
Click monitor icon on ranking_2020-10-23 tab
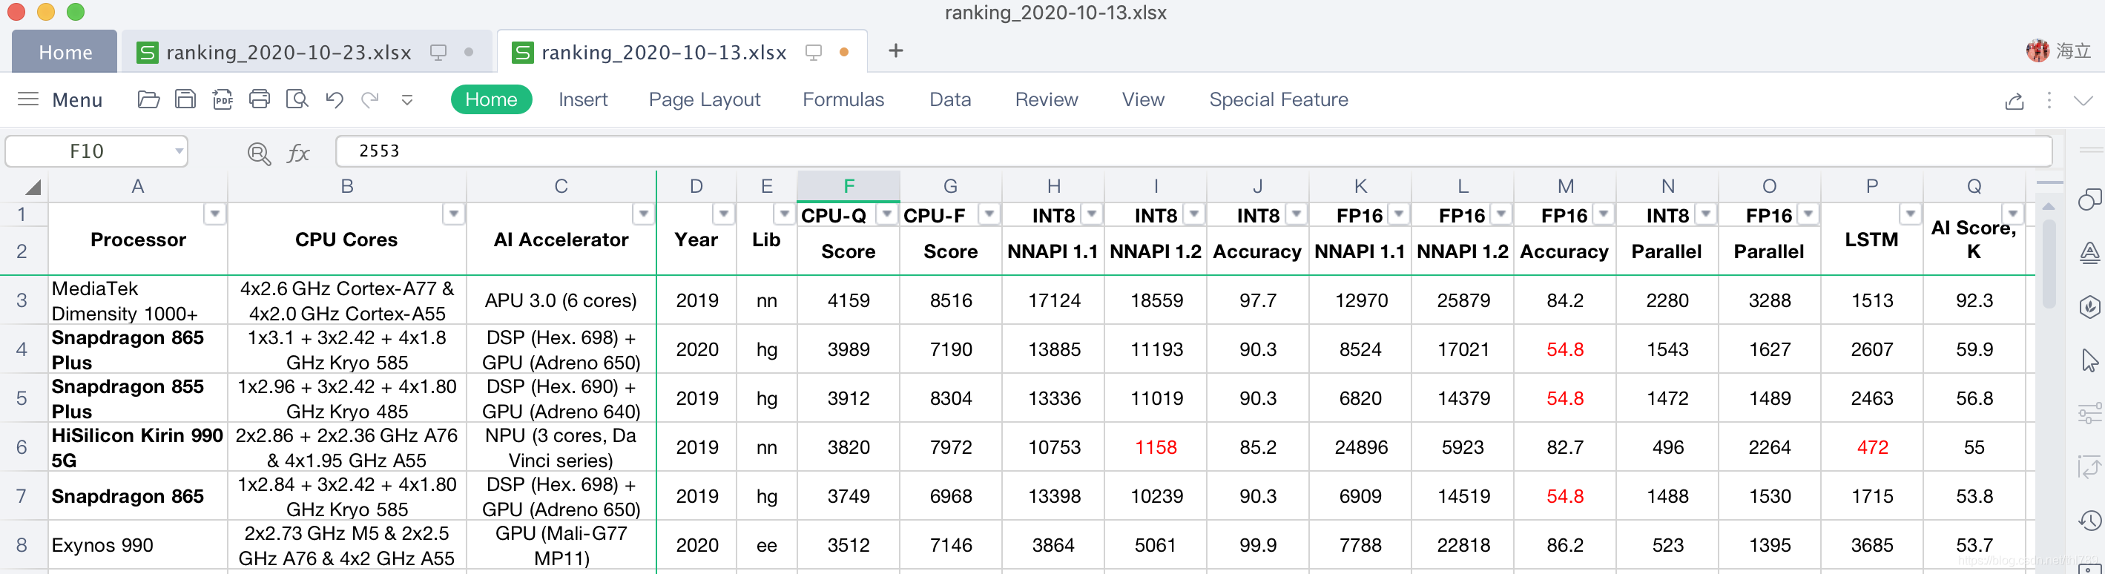tap(438, 52)
